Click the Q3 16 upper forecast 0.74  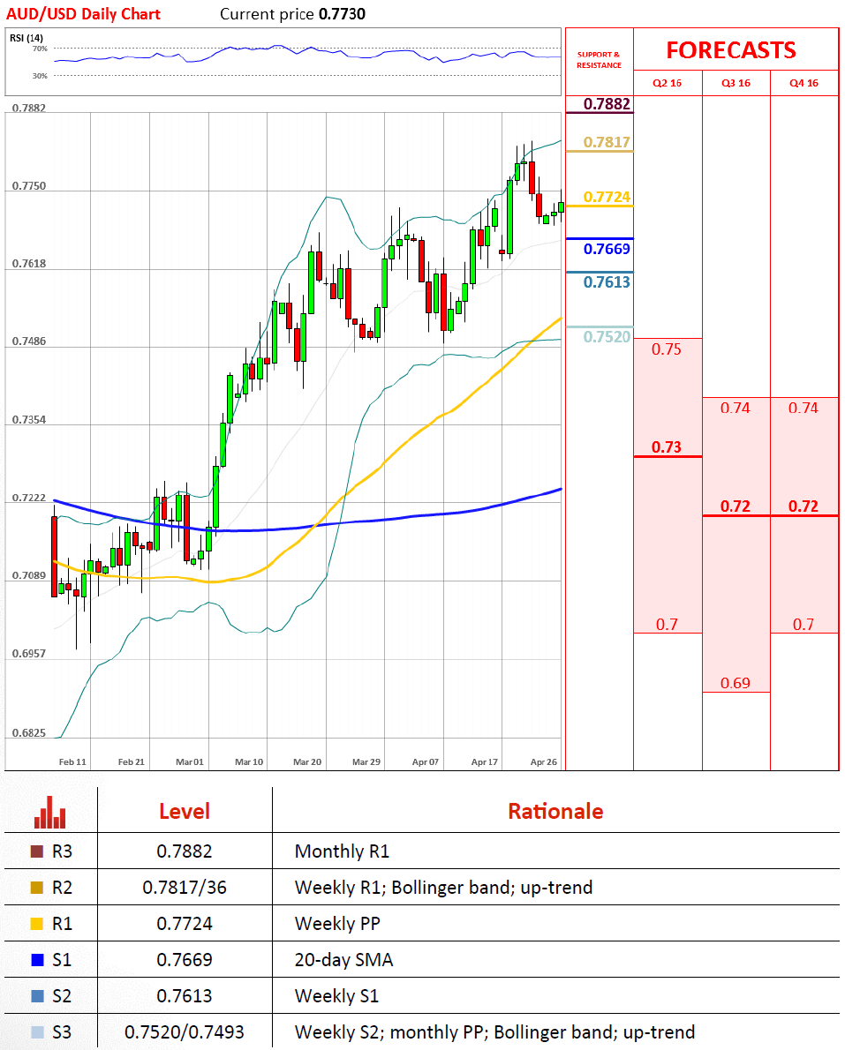(x=736, y=408)
